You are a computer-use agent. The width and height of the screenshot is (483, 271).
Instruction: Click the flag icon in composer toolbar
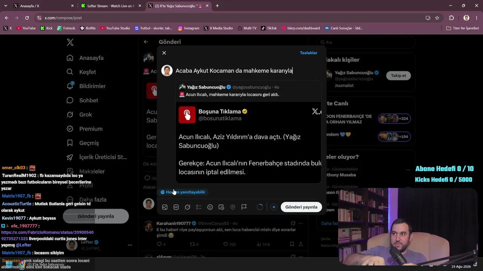point(244,207)
